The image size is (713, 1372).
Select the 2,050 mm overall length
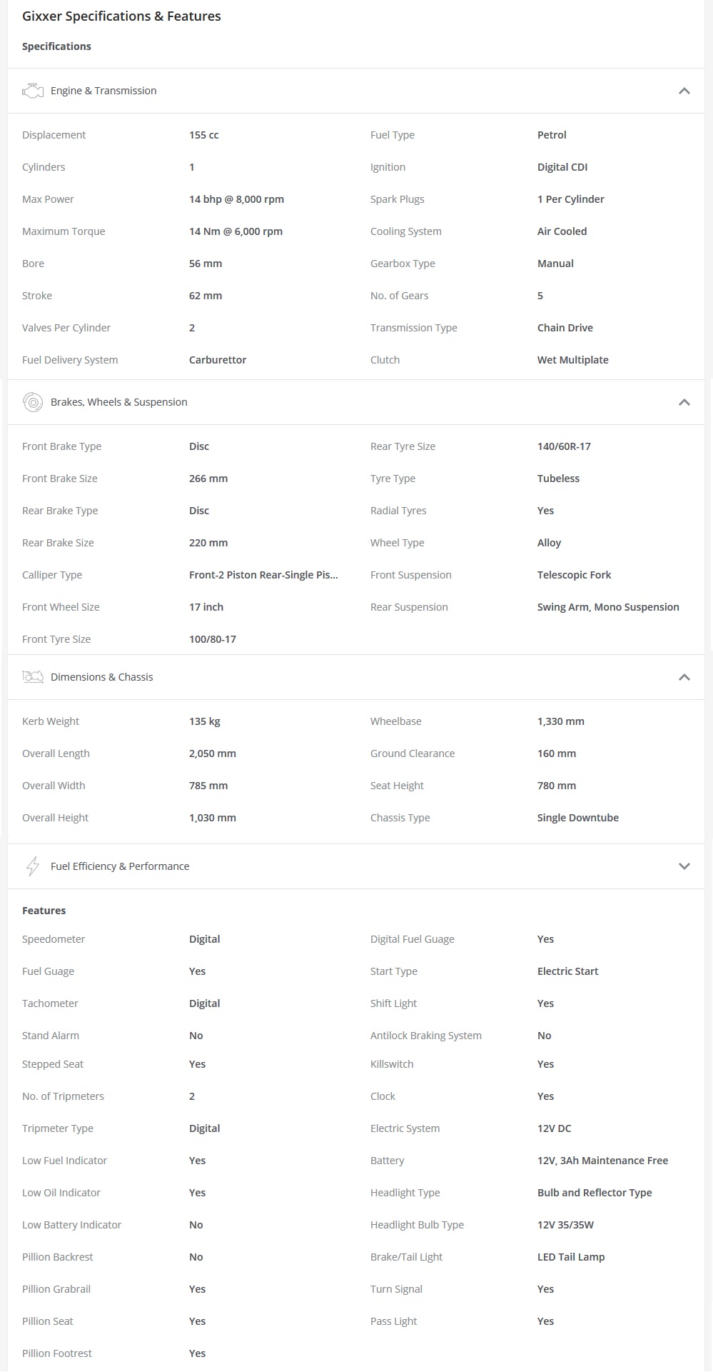[x=213, y=753]
